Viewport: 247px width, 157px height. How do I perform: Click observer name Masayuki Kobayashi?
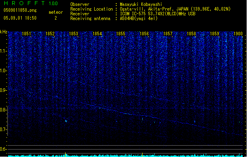point(141,4)
